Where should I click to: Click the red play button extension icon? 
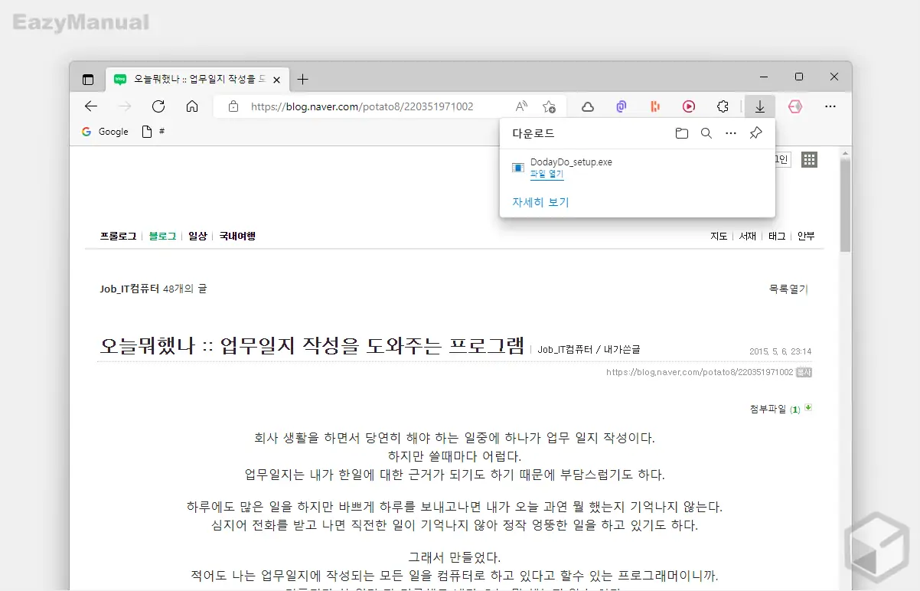point(689,106)
